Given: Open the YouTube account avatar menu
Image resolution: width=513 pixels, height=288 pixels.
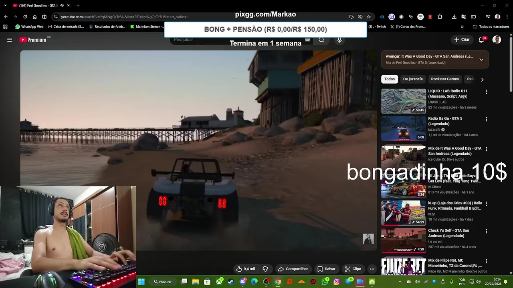Looking at the screenshot, I should (x=497, y=40).
